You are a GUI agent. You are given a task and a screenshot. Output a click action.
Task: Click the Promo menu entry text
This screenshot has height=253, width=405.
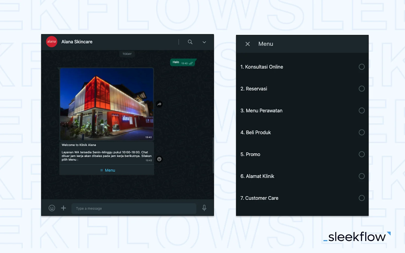[x=250, y=154]
